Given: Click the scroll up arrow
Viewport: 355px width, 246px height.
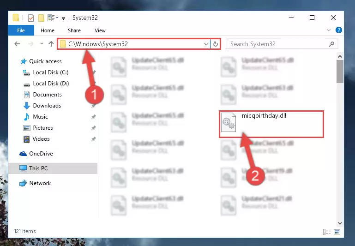Looking at the screenshot, I should click(340, 56).
